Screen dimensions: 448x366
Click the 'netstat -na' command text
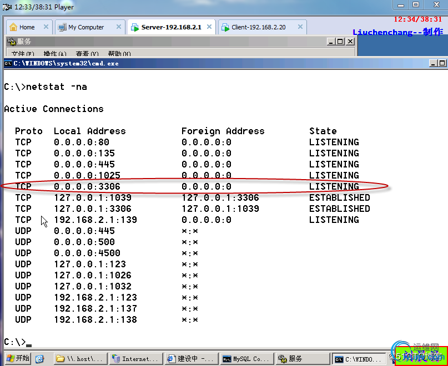click(x=57, y=87)
